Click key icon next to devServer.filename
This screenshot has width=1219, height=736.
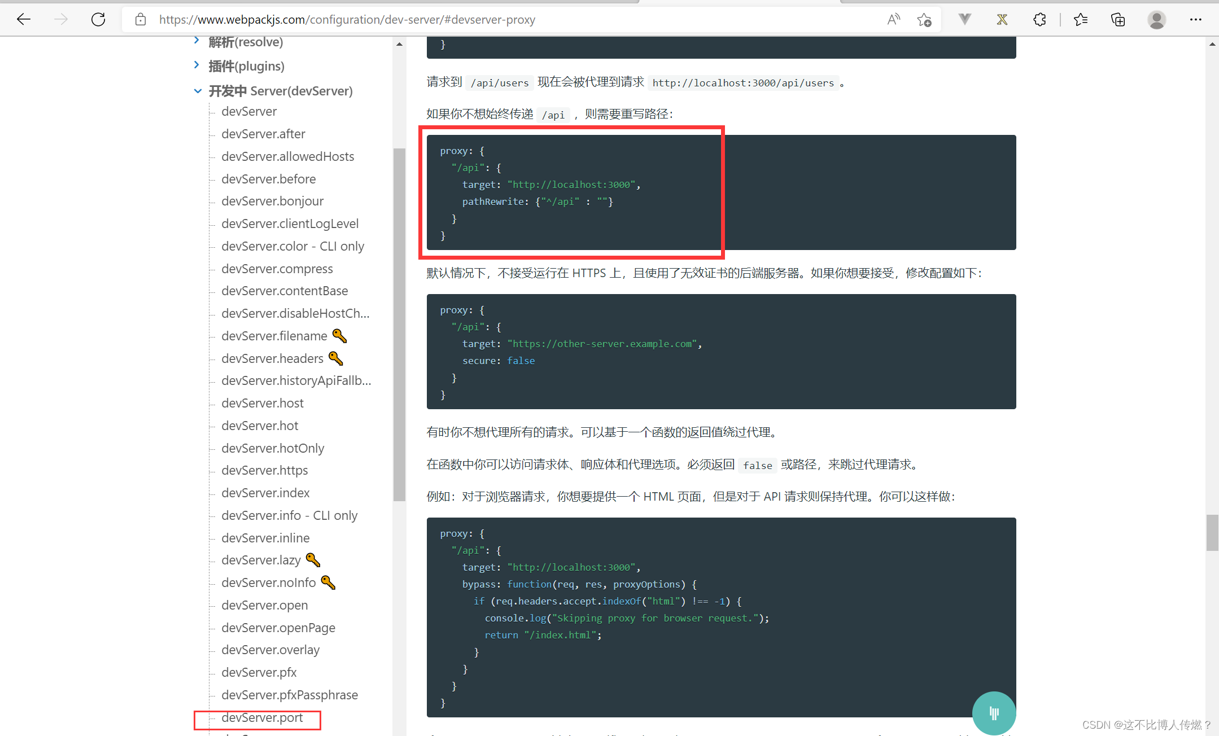point(339,336)
